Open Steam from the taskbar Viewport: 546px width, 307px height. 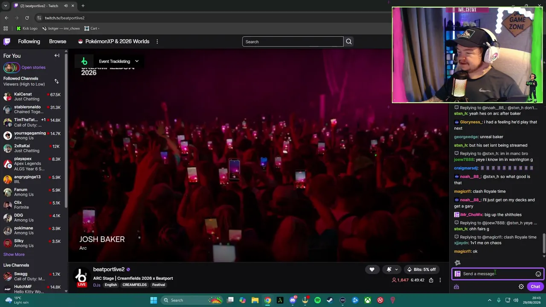(330, 300)
